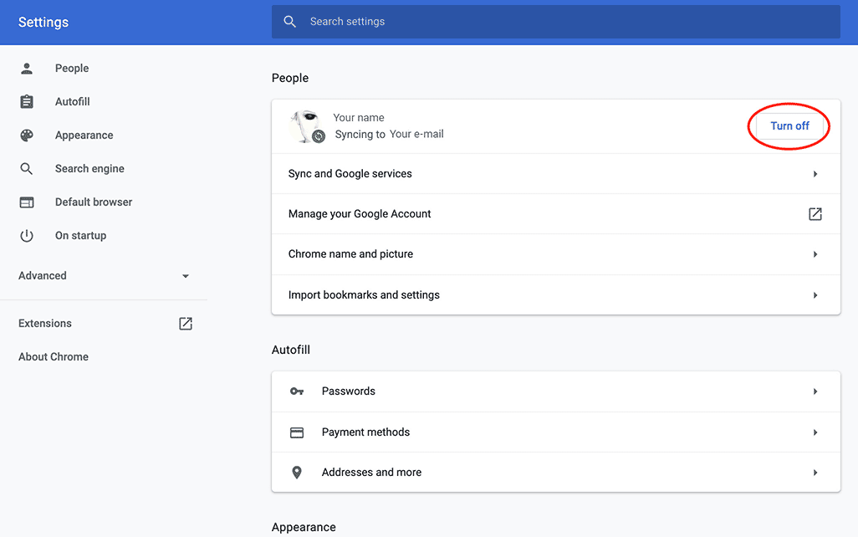Click the Addresses location pin icon
This screenshot has height=537, width=858.
(x=297, y=473)
